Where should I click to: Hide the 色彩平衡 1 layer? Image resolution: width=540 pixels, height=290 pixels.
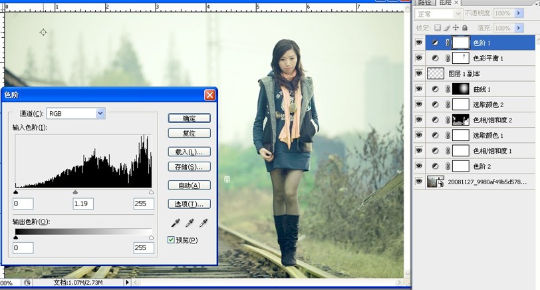[419, 59]
